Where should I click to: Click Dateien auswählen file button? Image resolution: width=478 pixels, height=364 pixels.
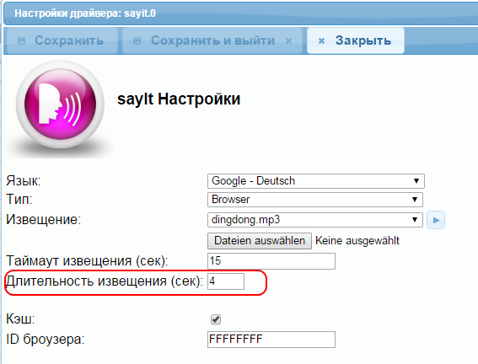click(260, 241)
